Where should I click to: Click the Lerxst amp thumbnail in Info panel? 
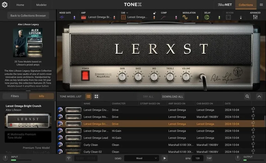point(28,121)
